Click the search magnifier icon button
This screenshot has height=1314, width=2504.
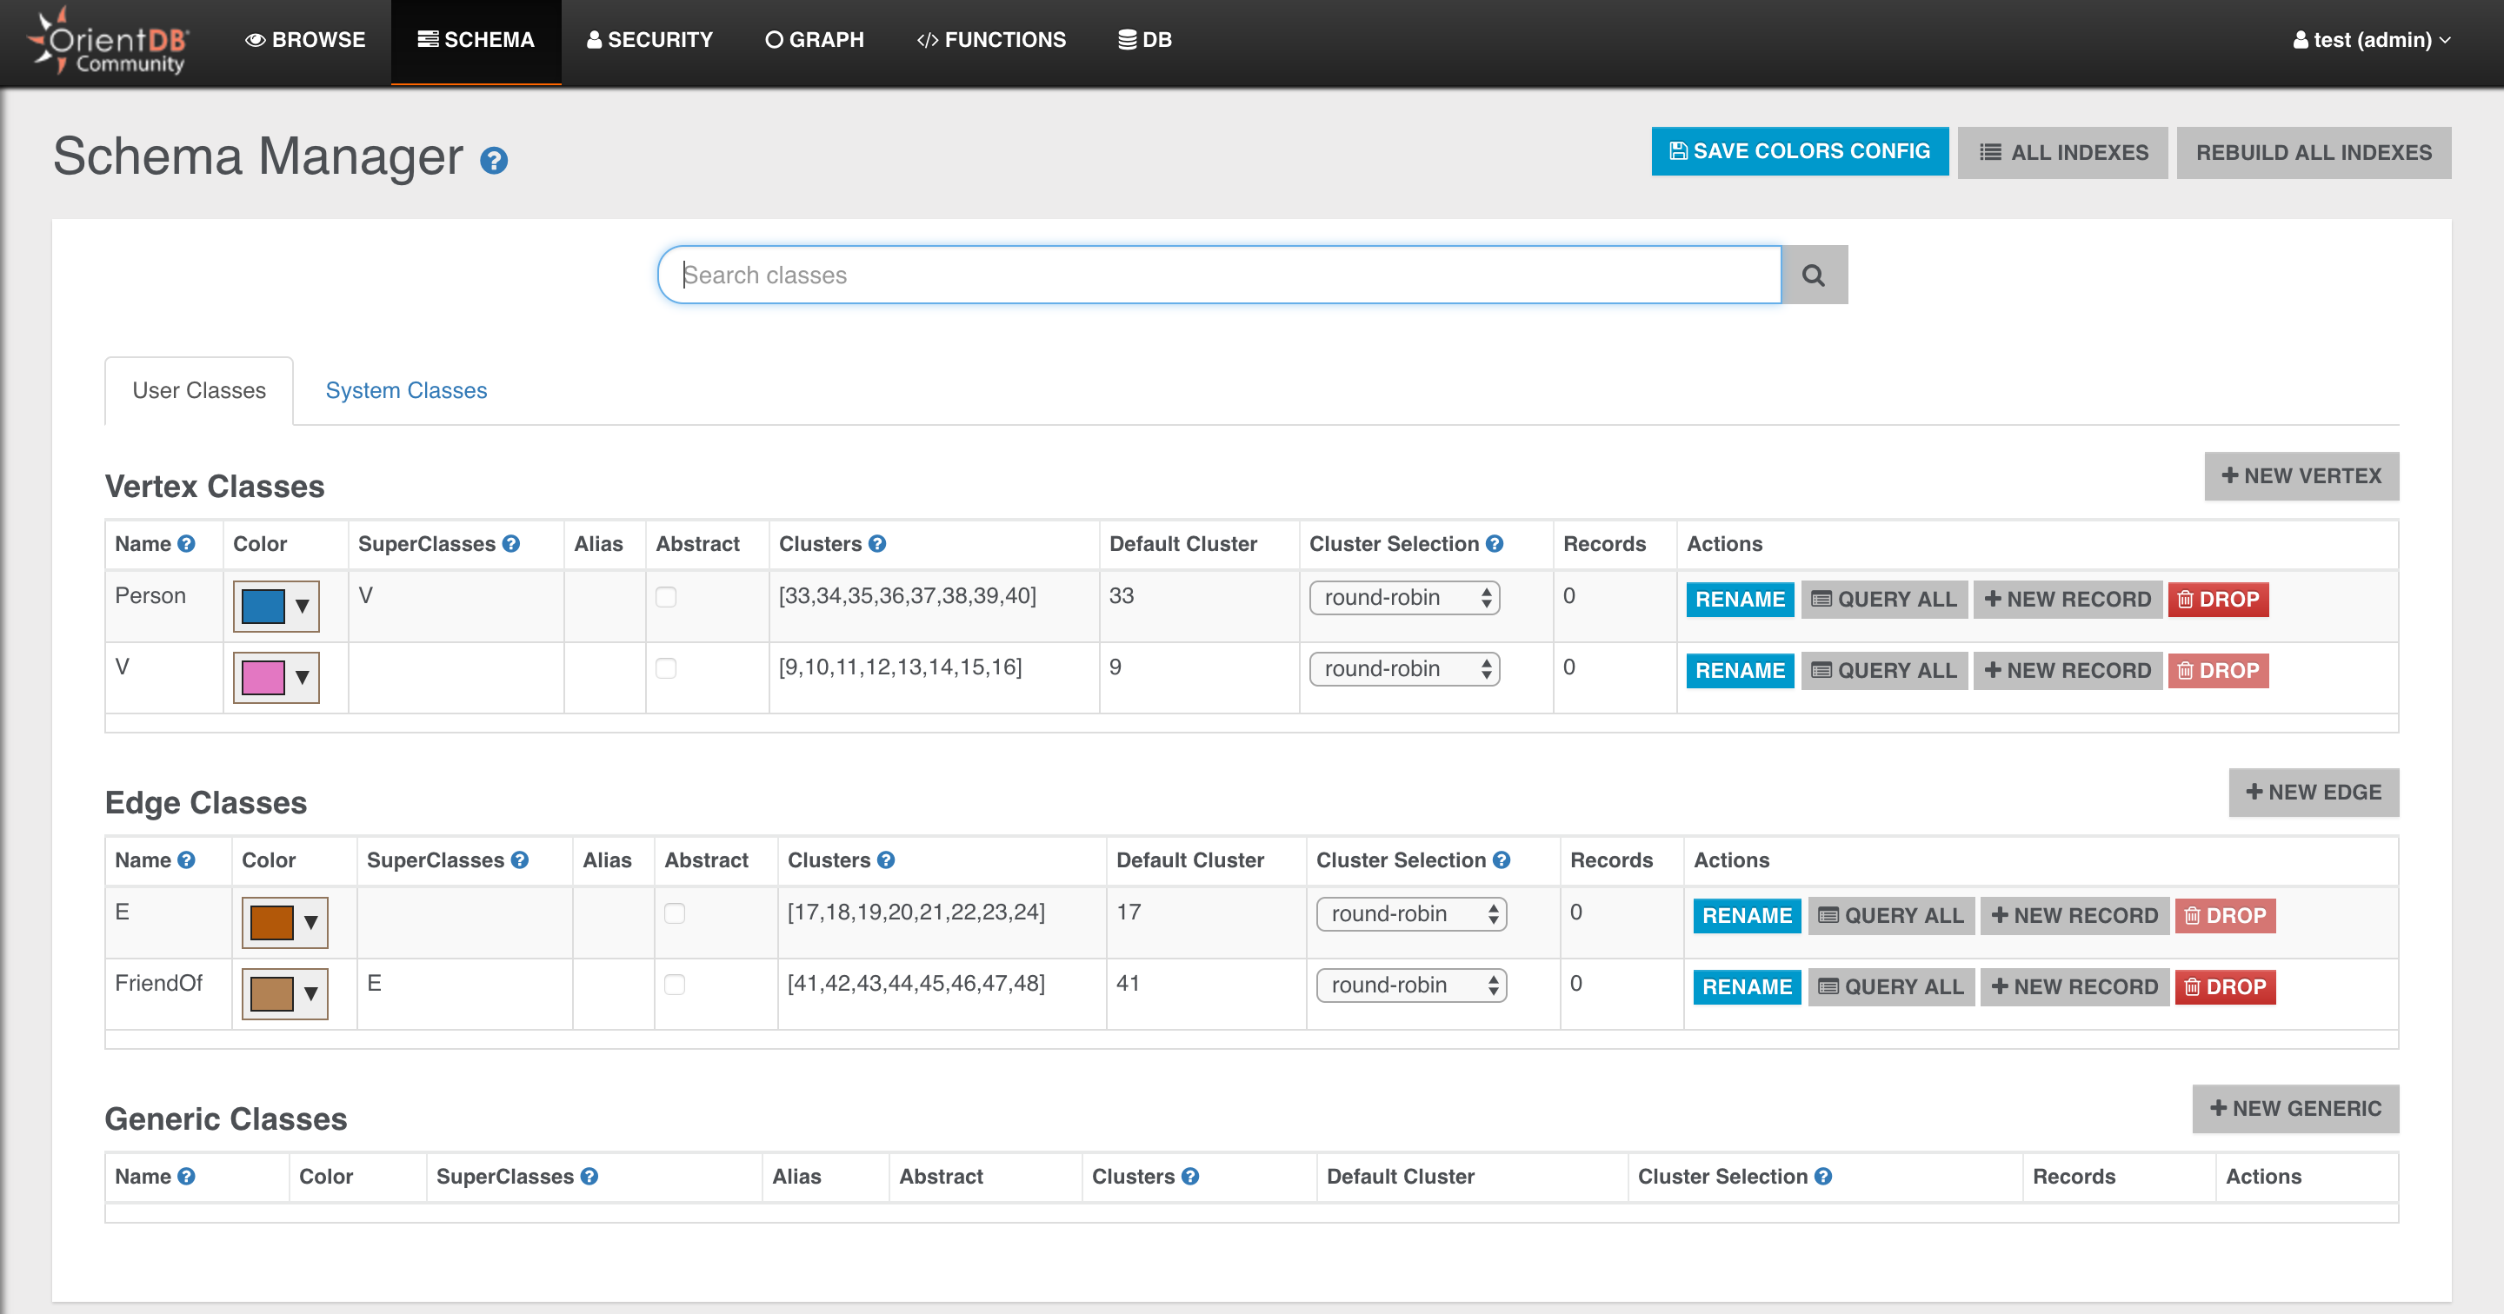[x=1813, y=275]
